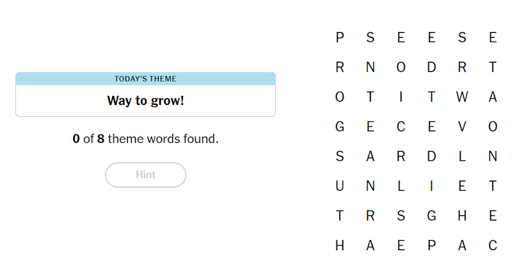
Task: Click the theme words found counter text
Action: click(146, 139)
